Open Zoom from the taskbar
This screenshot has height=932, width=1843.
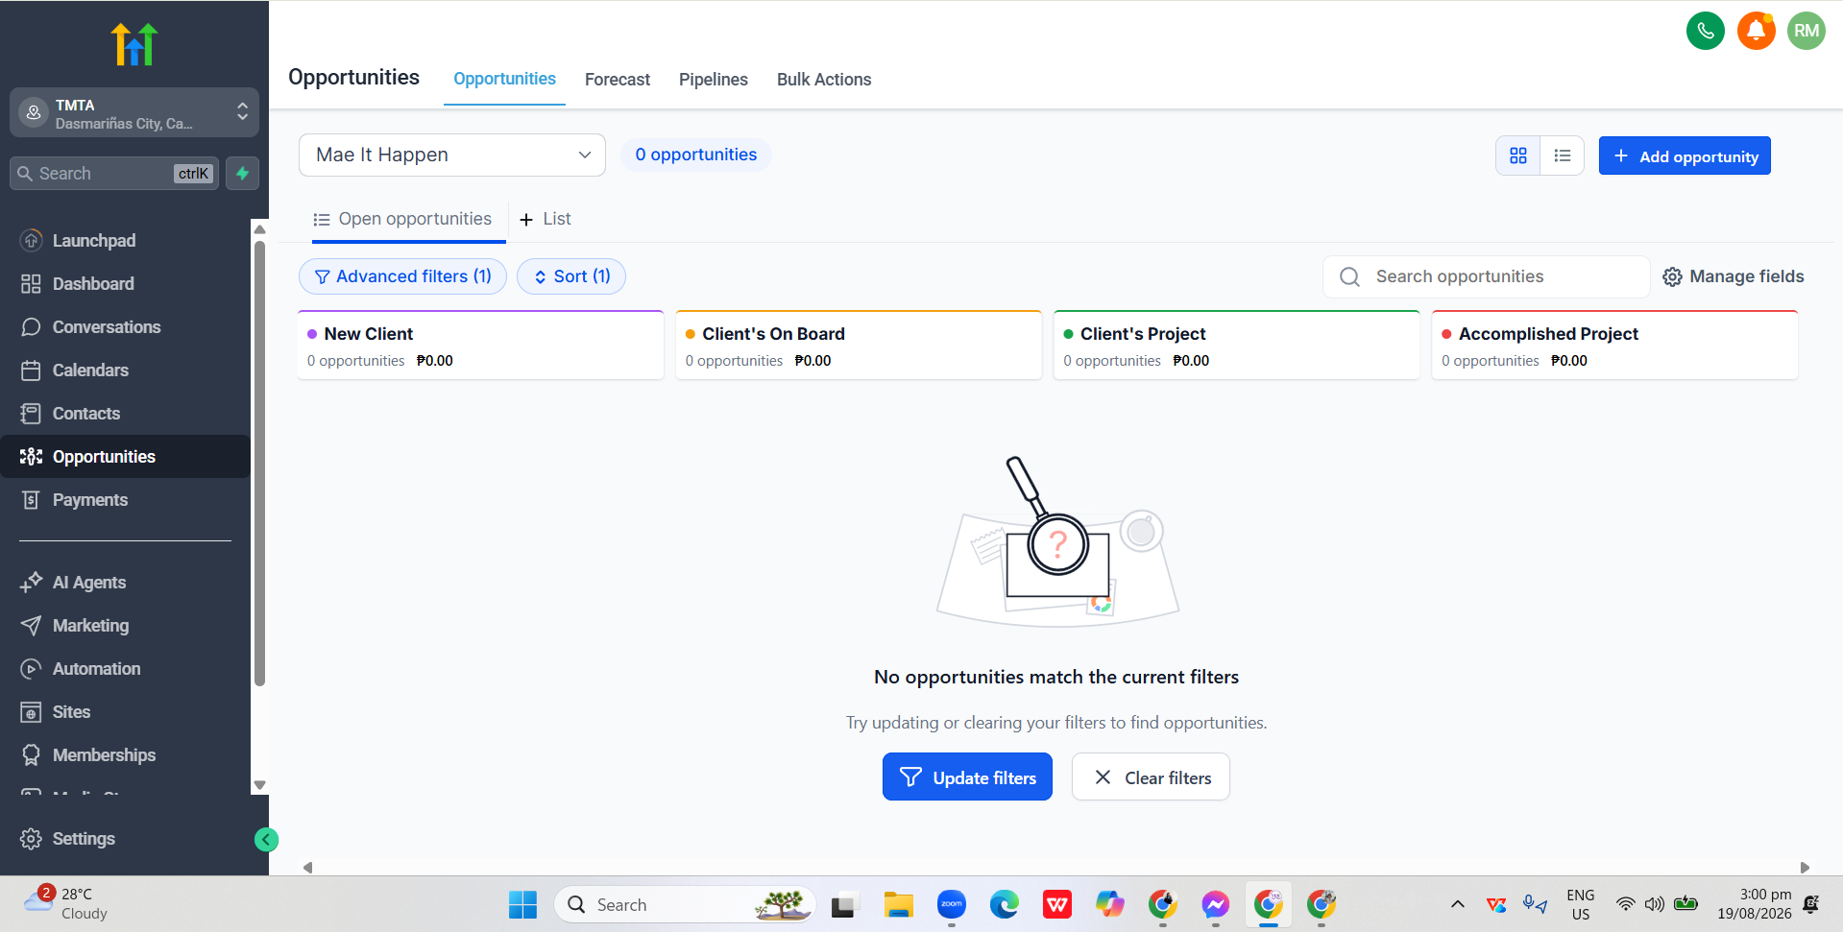pyautogui.click(x=952, y=904)
